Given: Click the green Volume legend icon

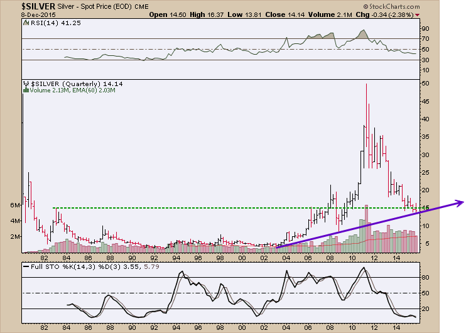Looking at the screenshot, I should pyautogui.click(x=26, y=90).
